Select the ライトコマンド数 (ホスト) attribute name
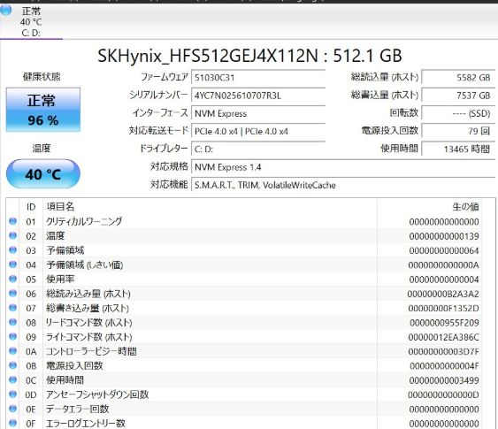 89,337
